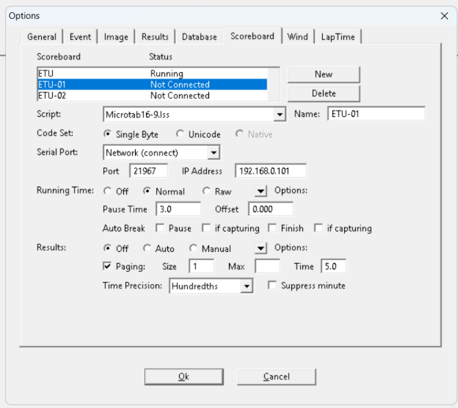
Task: Go to the Database tab
Action: 199,37
